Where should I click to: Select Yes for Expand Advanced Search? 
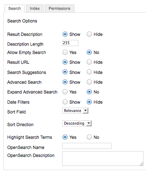(x=65, y=92)
